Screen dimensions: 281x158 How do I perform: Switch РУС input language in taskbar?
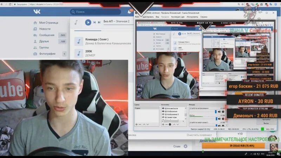coord(263,154)
